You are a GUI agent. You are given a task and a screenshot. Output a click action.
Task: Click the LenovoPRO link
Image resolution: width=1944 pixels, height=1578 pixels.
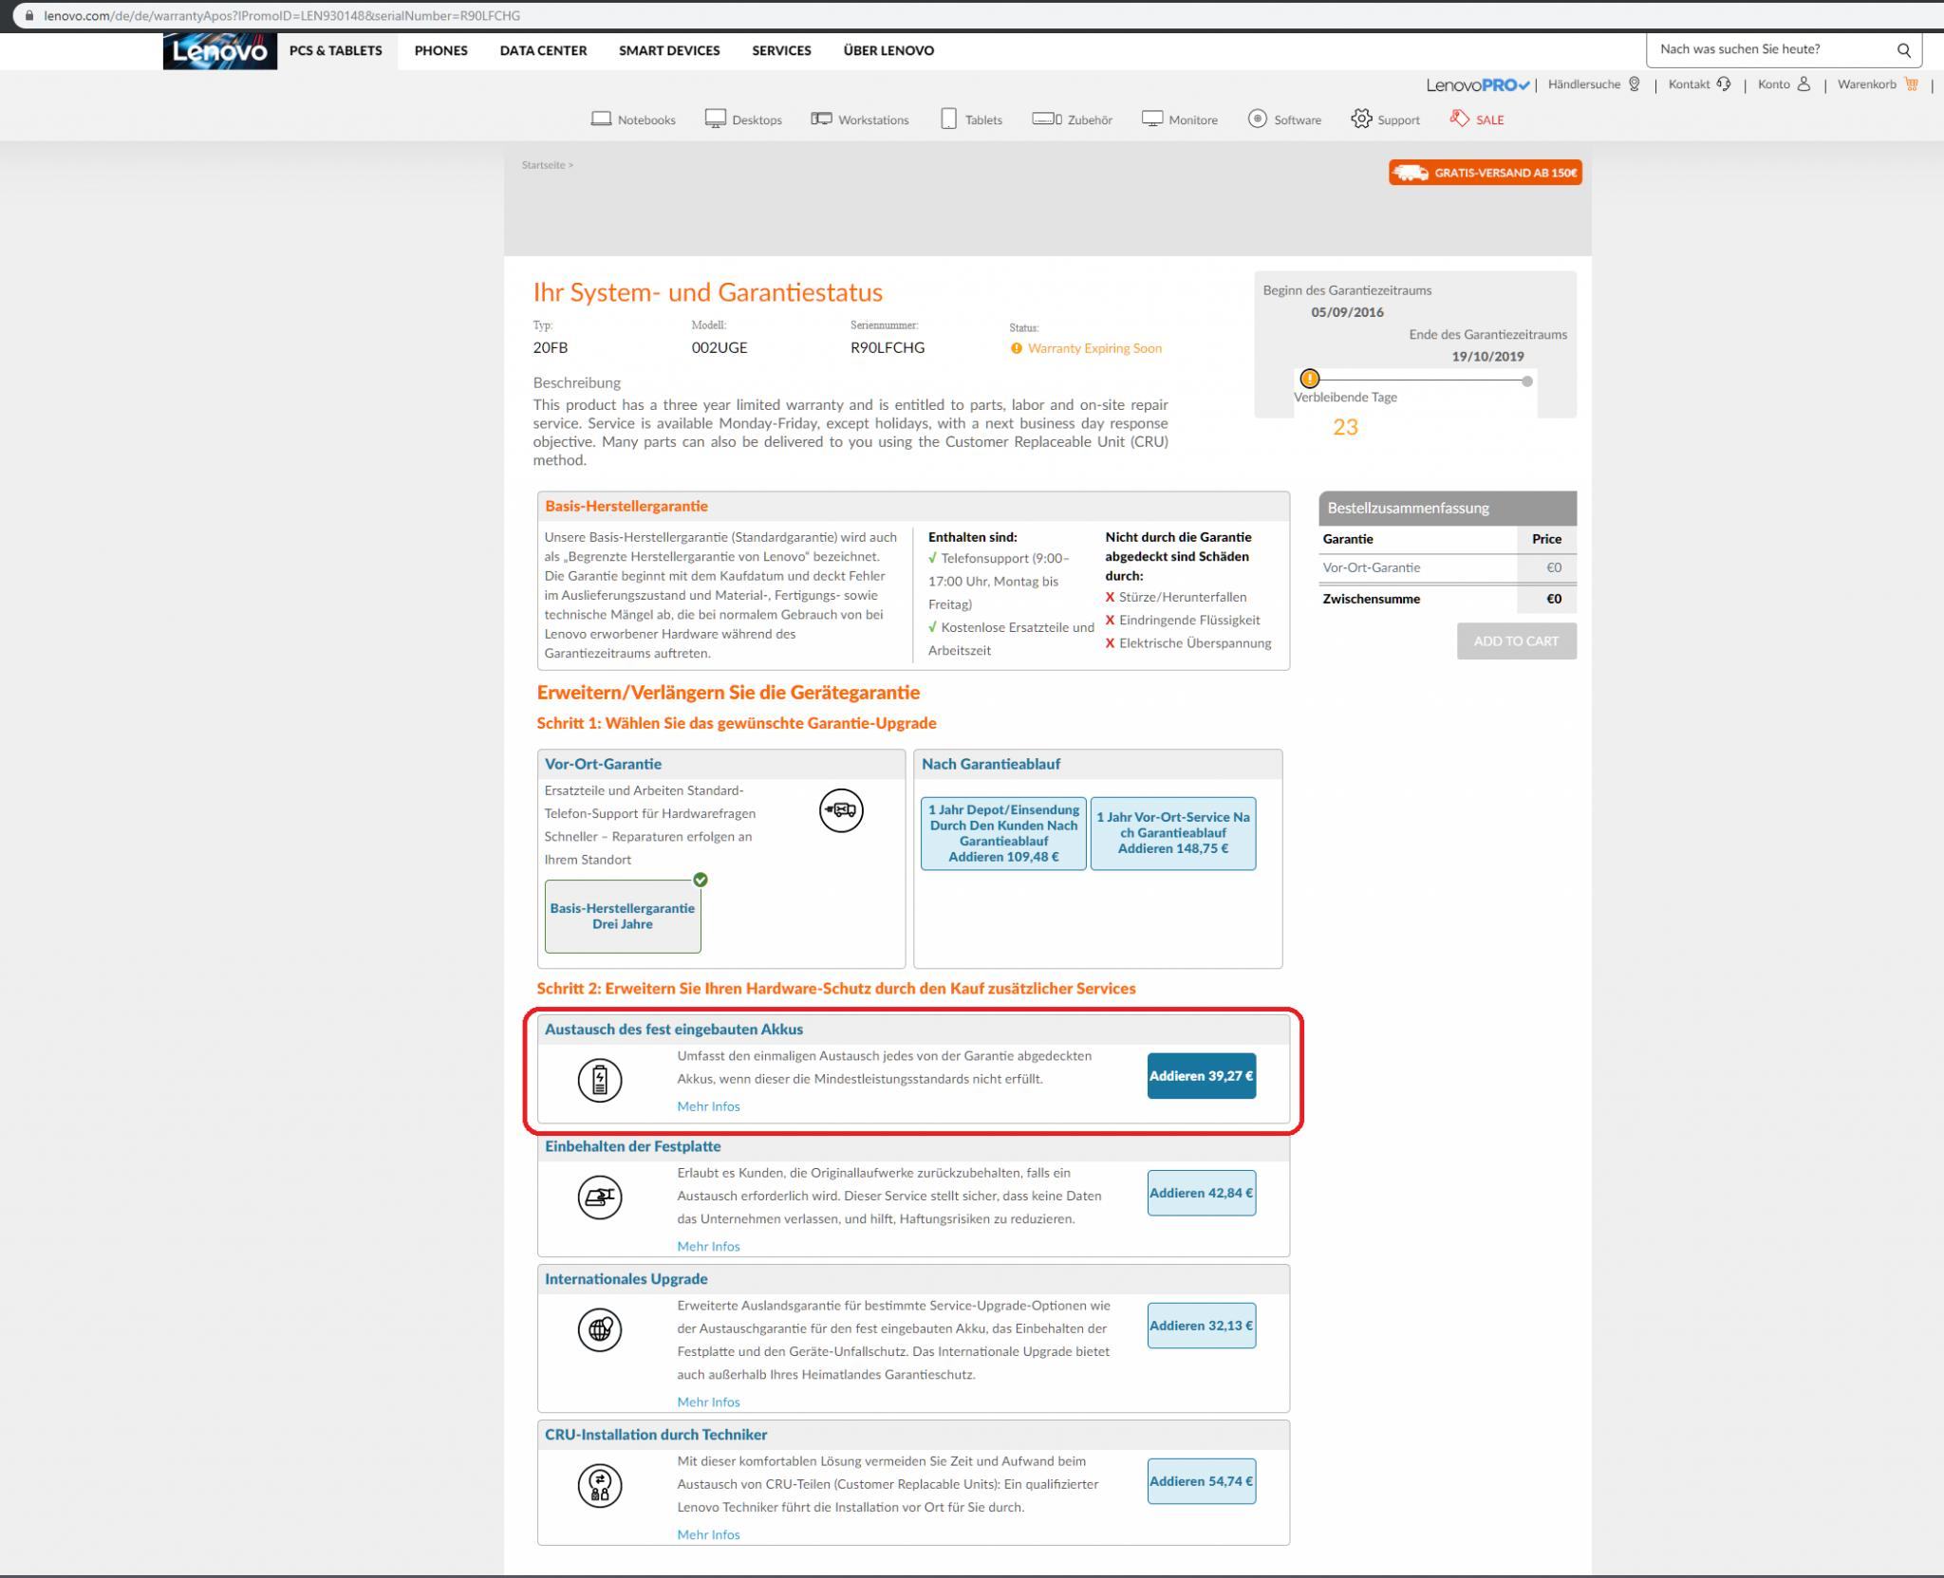[x=1478, y=84]
